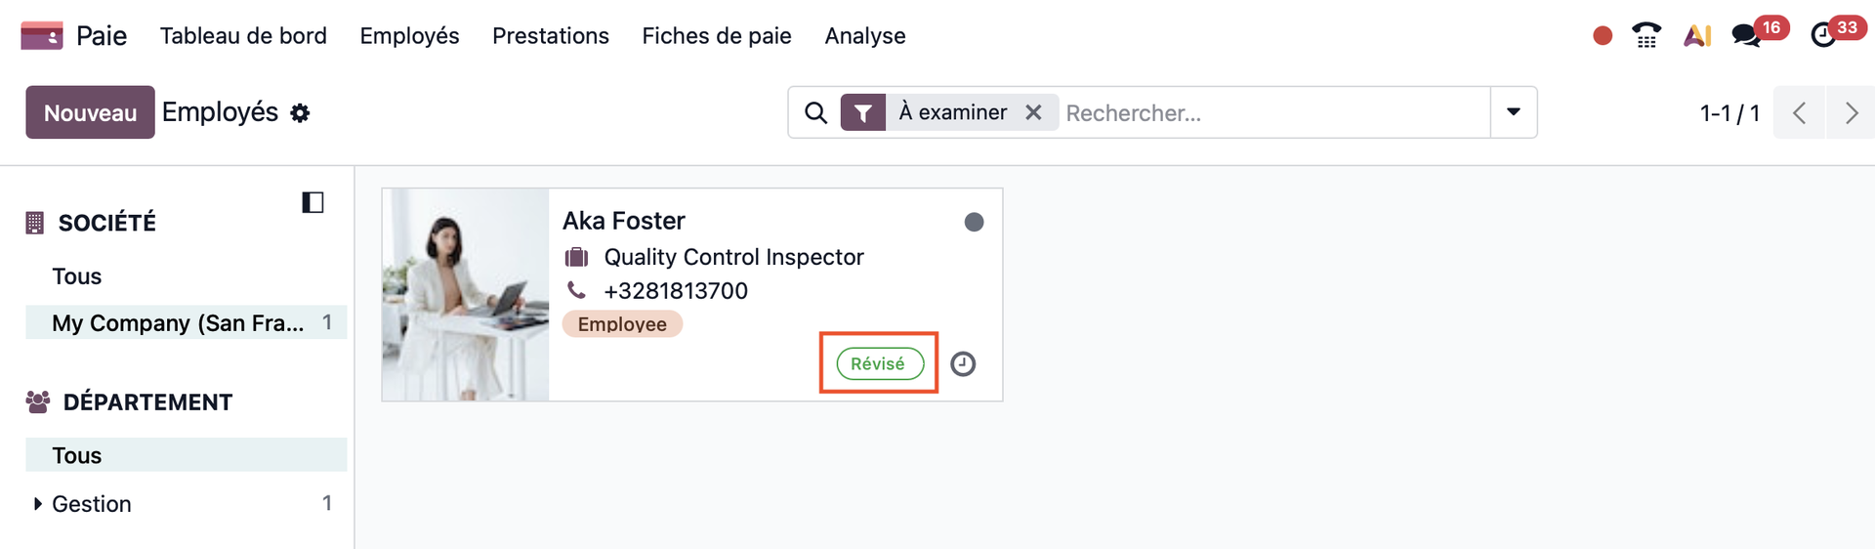This screenshot has height=549, width=1875.
Task: Open the activities clock in navbar
Action: pyautogui.click(x=1822, y=36)
